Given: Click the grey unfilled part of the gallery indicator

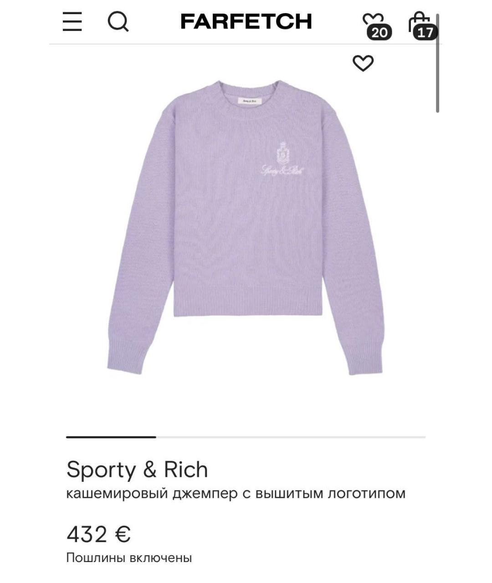Looking at the screenshot, I should click(291, 437).
